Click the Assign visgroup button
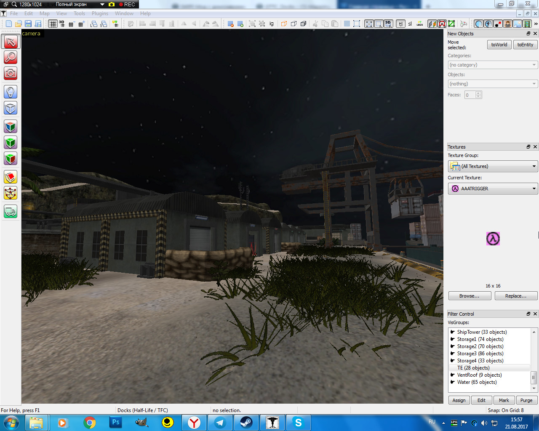 point(459,400)
